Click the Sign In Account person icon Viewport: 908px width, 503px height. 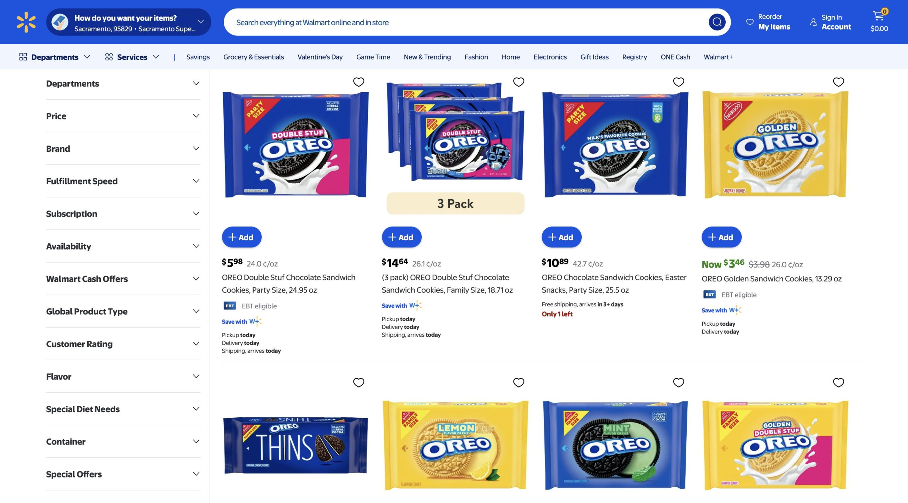[x=813, y=22]
